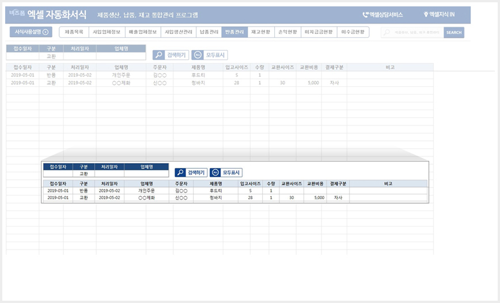Image resolution: width=500 pixels, height=303 pixels.
Task: Click the ALL circle icon in the magnified inset
Action: [x=215, y=172]
